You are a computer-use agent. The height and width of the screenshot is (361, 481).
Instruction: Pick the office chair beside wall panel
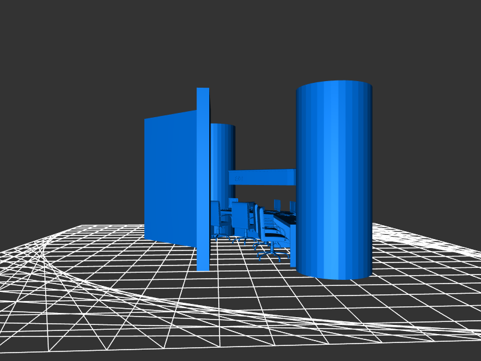click(216, 216)
